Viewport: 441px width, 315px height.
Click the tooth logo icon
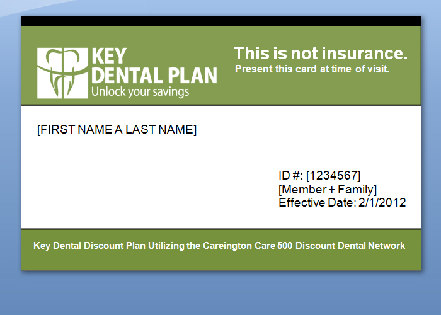pyautogui.click(x=62, y=72)
